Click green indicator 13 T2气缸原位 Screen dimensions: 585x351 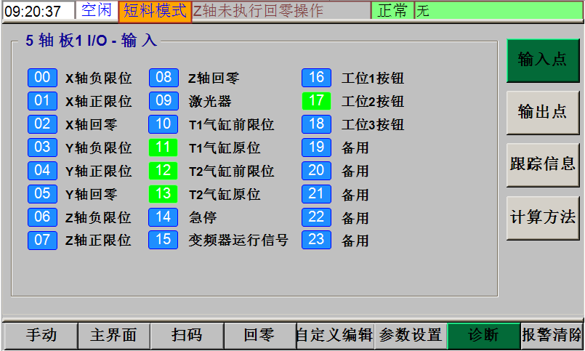164,194
